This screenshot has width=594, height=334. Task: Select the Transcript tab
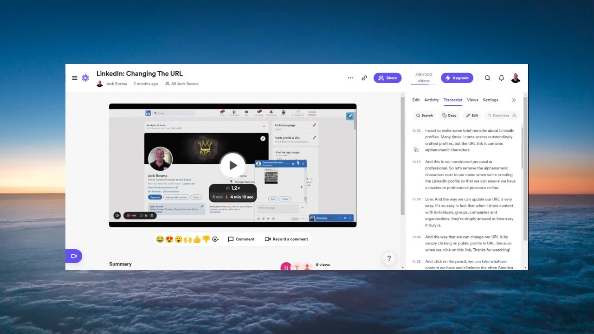pos(452,100)
